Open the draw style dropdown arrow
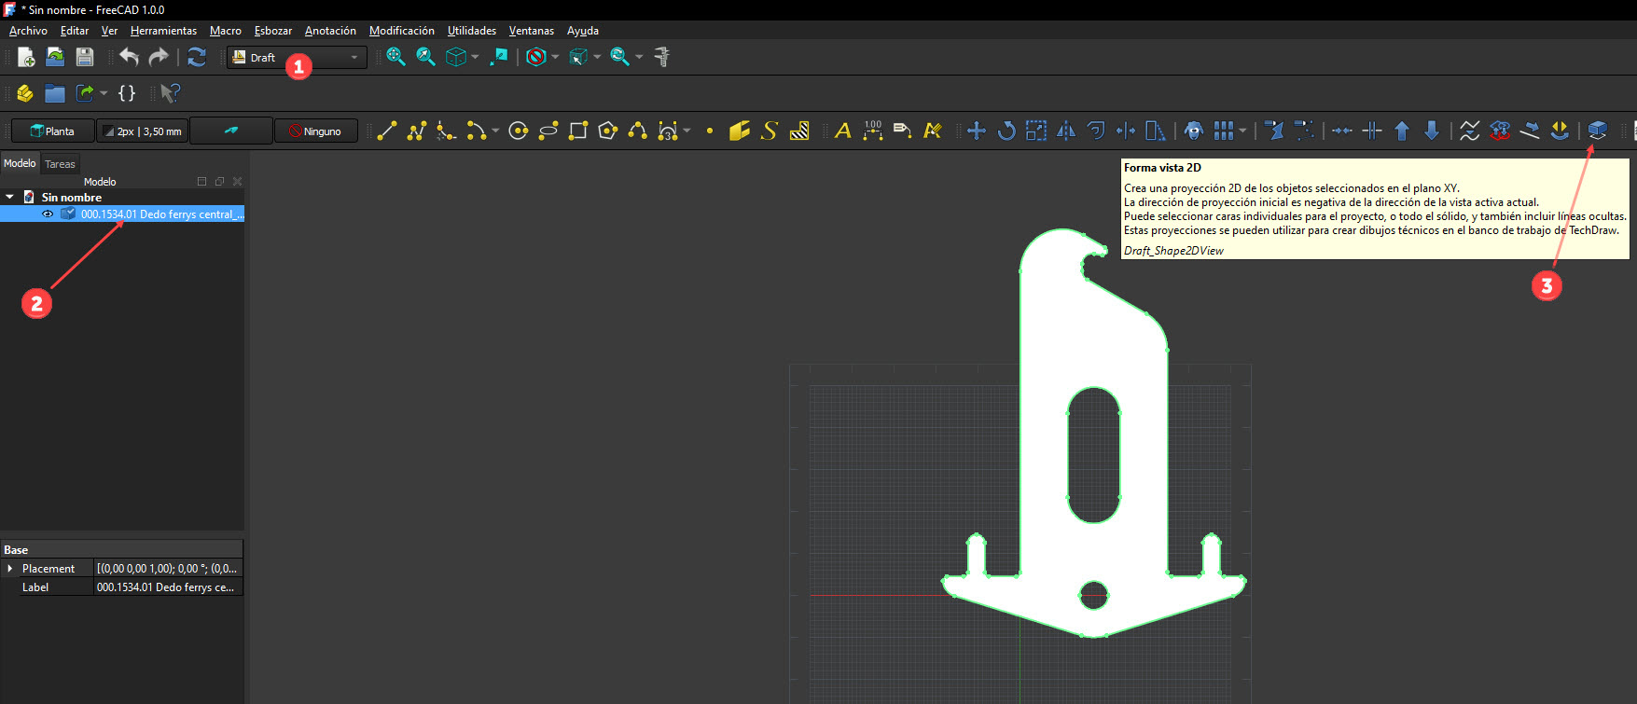The image size is (1637, 704). (555, 57)
